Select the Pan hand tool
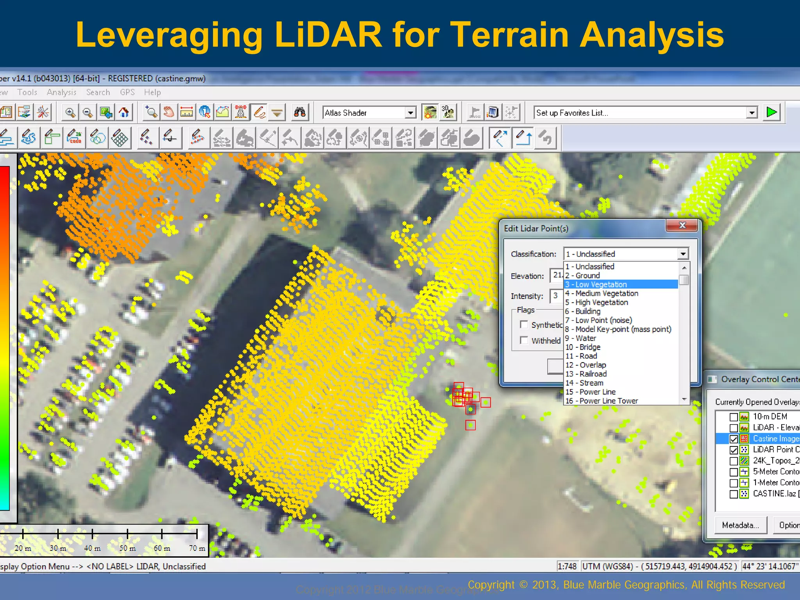 (x=169, y=112)
